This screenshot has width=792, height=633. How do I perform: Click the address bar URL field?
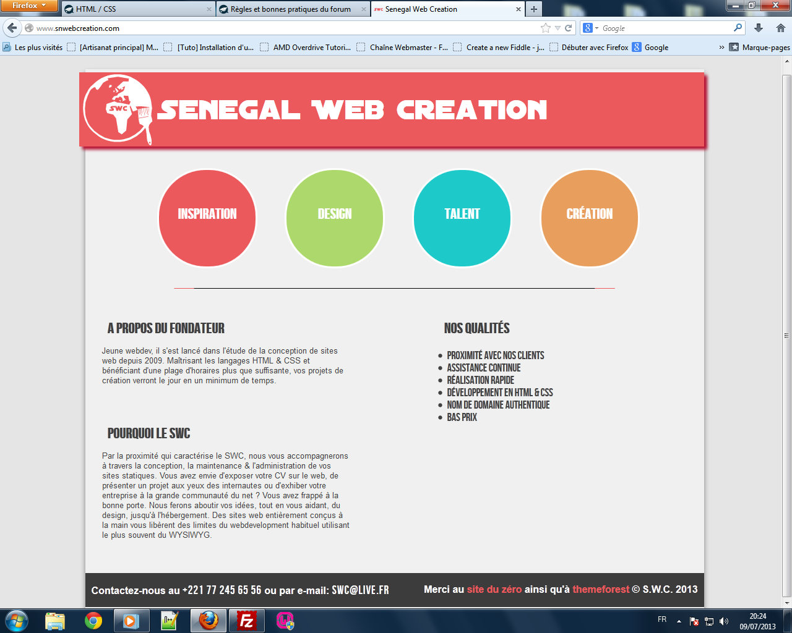tap(278, 28)
